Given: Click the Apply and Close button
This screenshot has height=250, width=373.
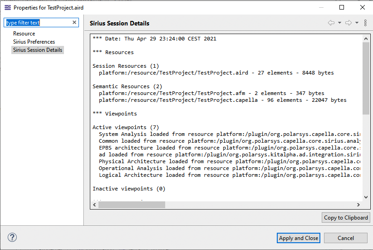Looking at the screenshot, I should pyautogui.click(x=299, y=238).
